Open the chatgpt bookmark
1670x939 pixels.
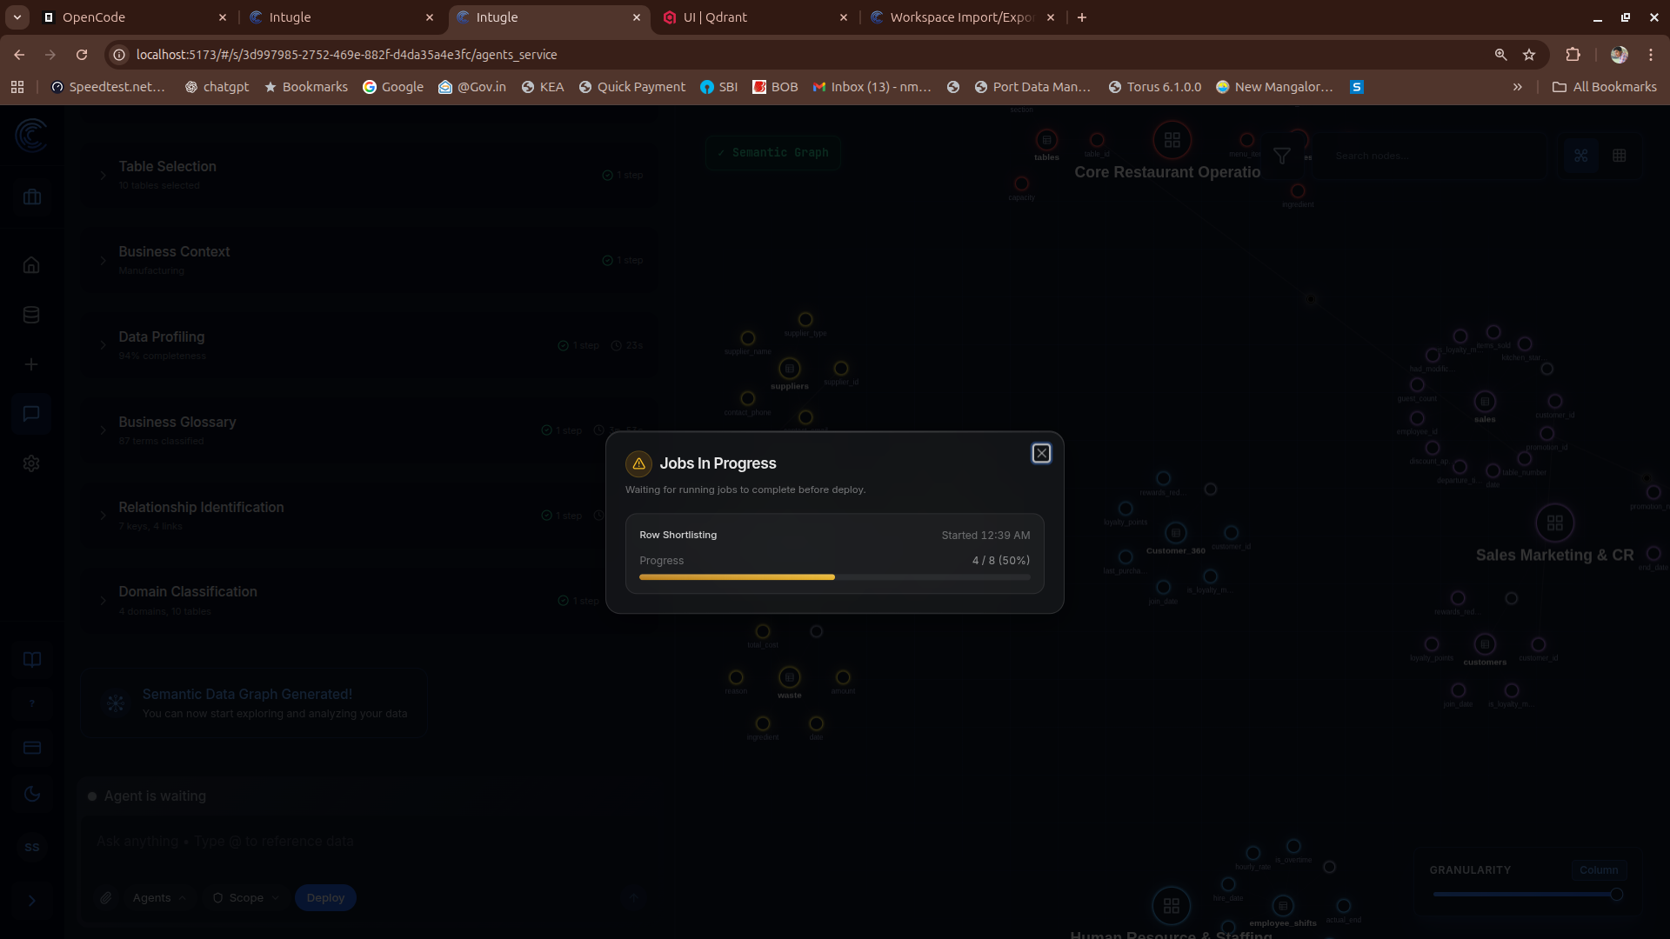(217, 87)
